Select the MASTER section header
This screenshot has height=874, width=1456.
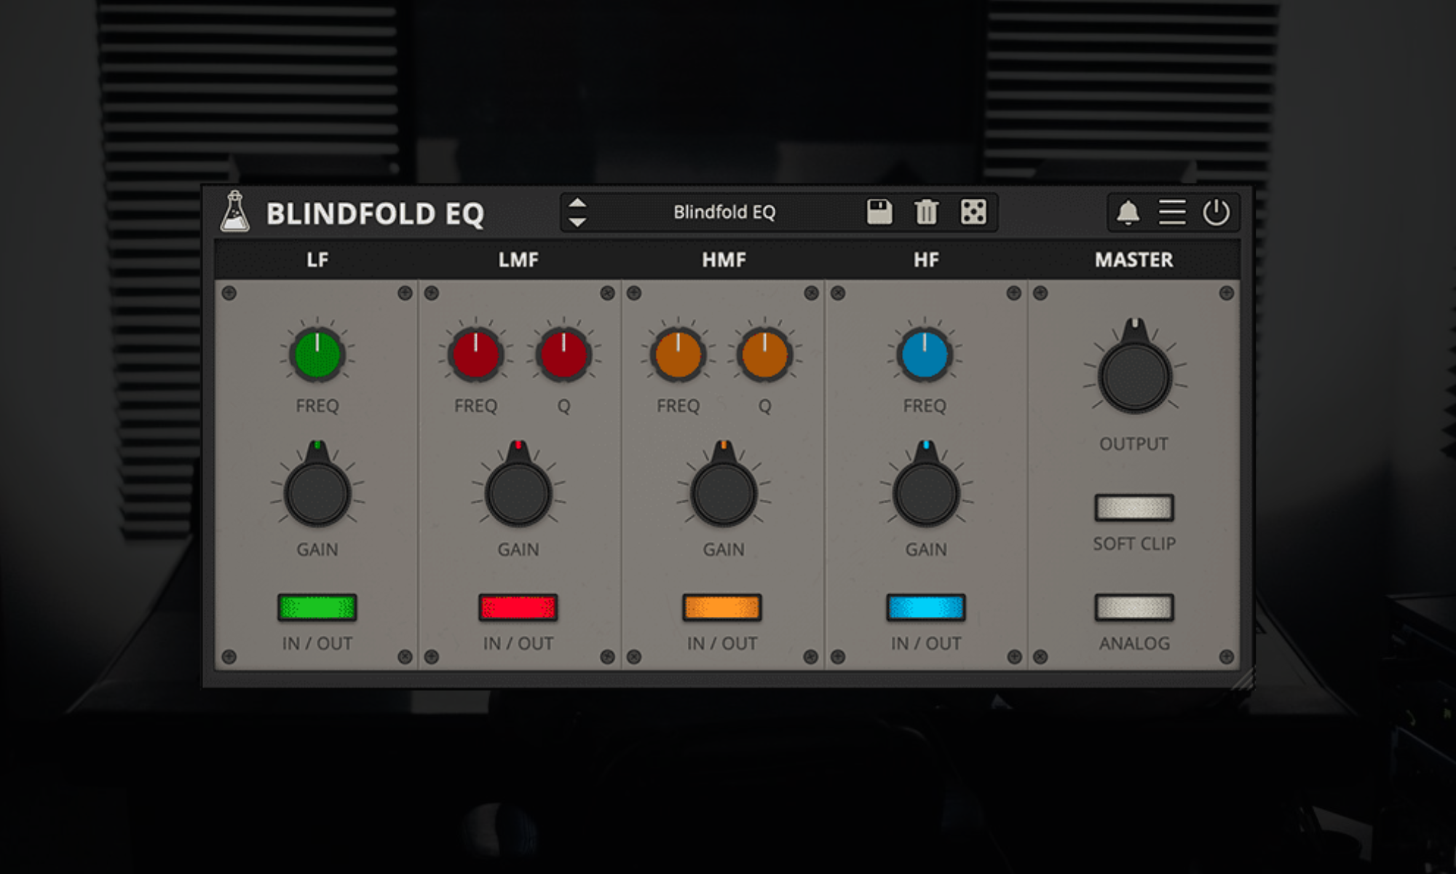coord(1134,260)
